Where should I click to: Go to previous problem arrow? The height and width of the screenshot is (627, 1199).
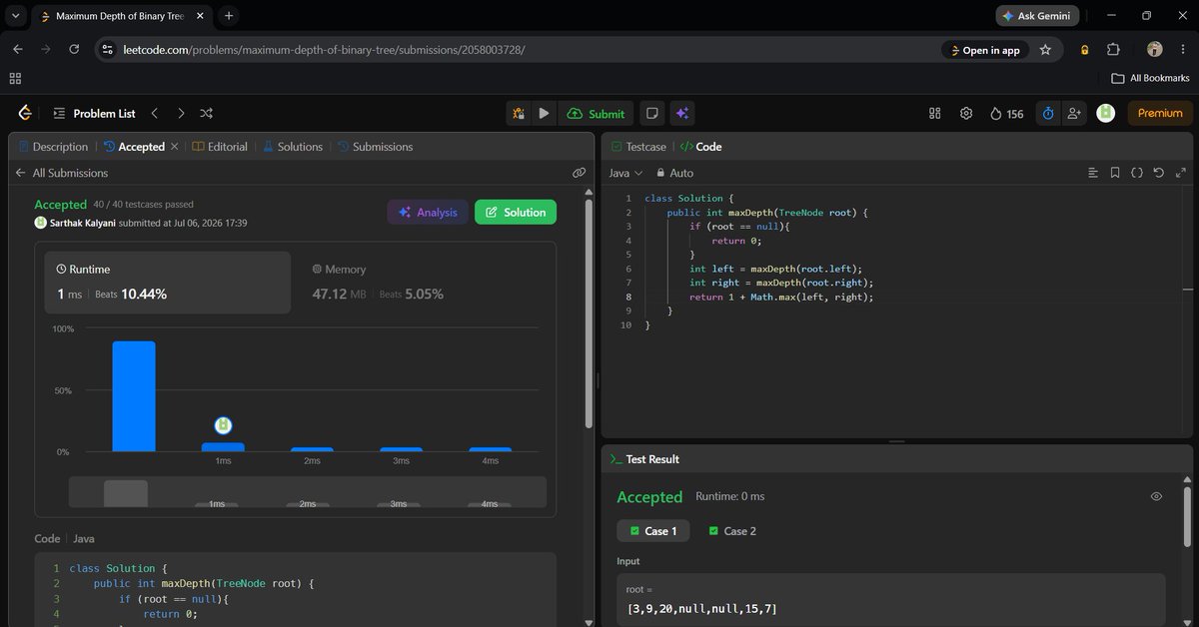tap(155, 114)
